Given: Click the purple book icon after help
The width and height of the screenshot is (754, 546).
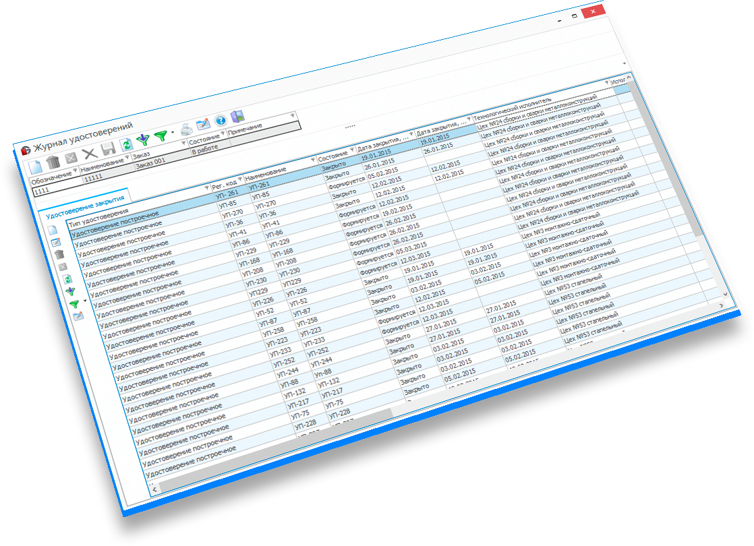Looking at the screenshot, I should click(237, 116).
